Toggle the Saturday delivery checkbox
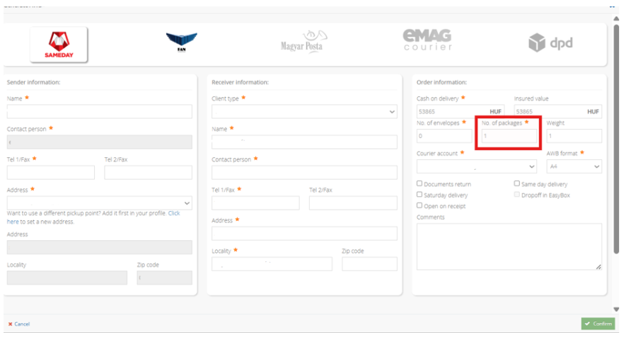 (x=420, y=195)
